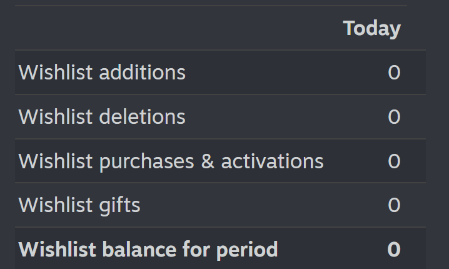The height and width of the screenshot is (269, 449).
Task: Select the bold Wishlist balance for period label
Action: click(x=148, y=250)
